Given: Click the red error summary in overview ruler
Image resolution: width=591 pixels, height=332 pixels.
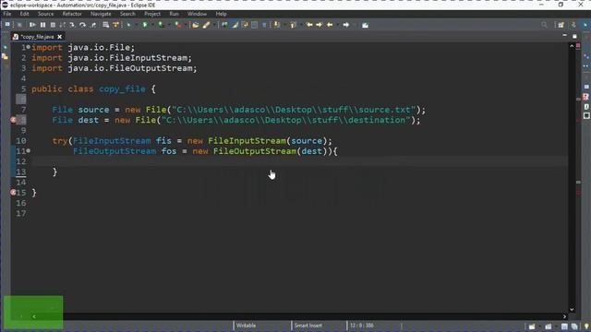Looking at the screenshot, I should tap(578, 46).
